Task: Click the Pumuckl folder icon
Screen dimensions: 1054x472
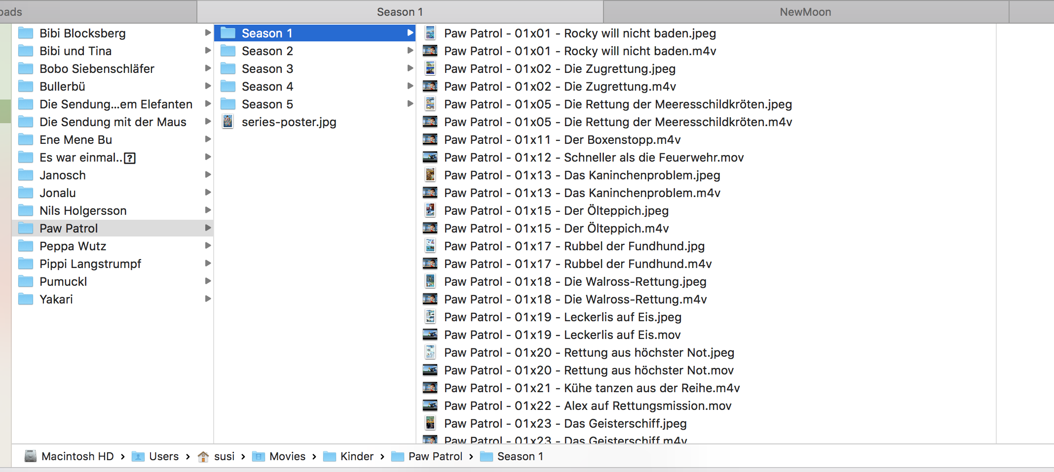Action: [x=26, y=281]
